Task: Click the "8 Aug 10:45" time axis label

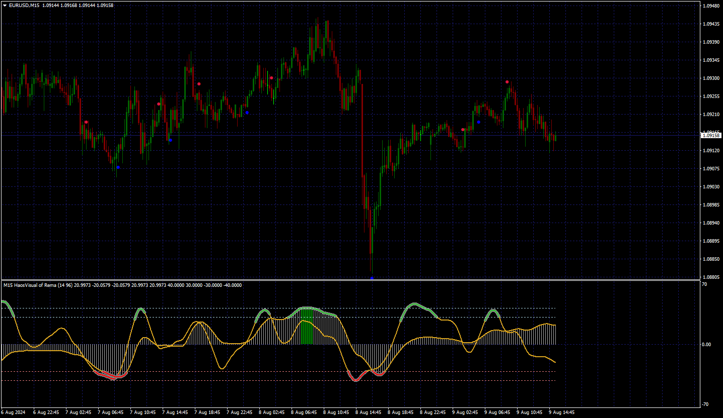Action: pos(336,412)
